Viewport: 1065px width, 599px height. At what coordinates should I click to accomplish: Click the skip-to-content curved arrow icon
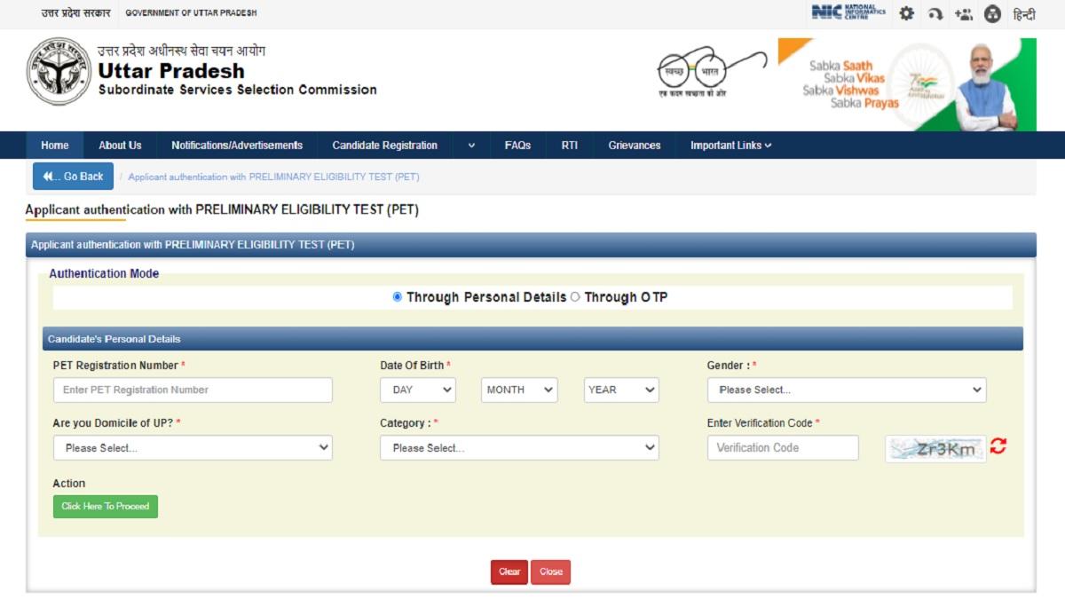pos(935,13)
